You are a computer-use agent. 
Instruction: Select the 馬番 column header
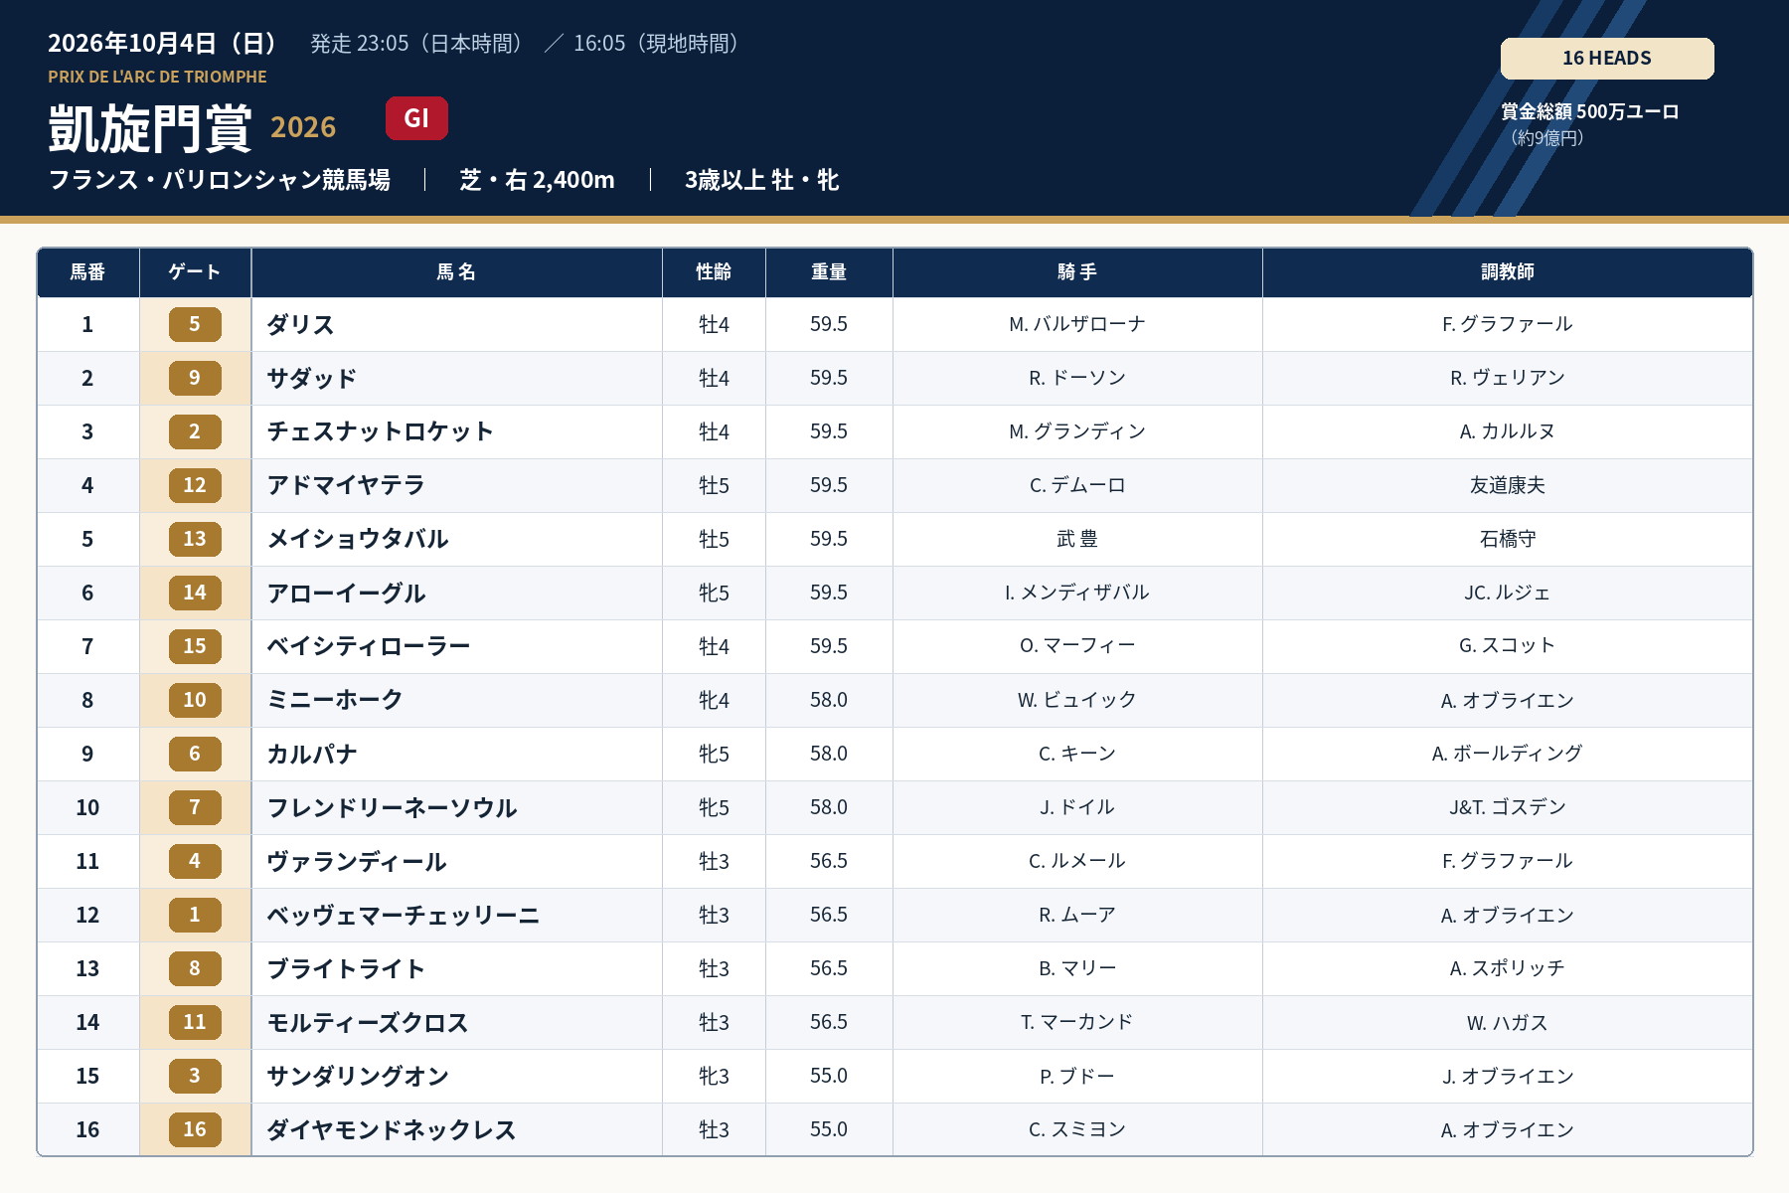tap(87, 272)
